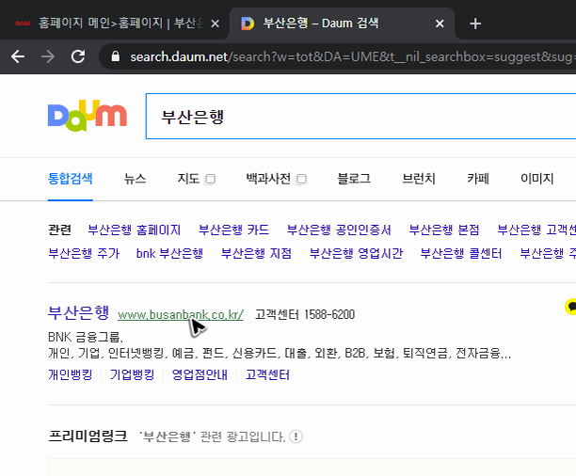This screenshot has height=476, width=576.
Task: Click the 고객센터 1588-6200 text
Action: coord(305,314)
